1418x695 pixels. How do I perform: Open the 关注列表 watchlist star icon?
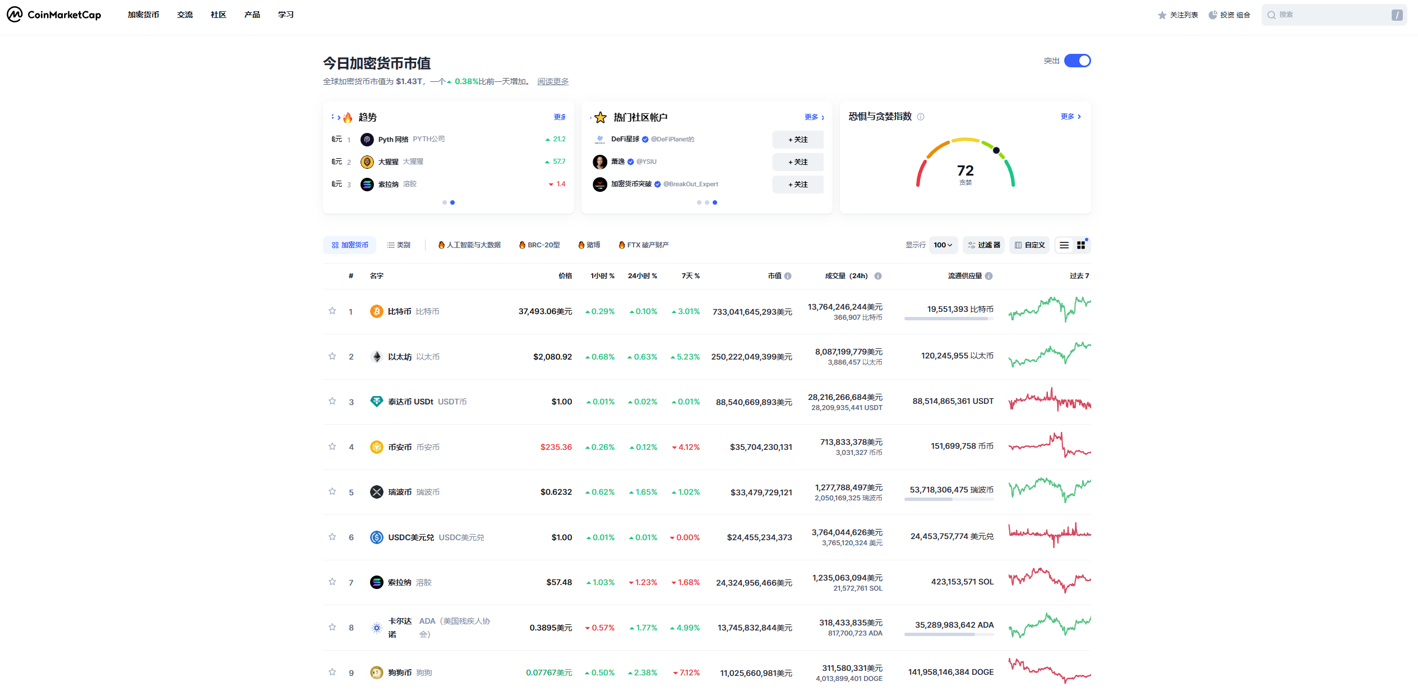tap(1162, 15)
